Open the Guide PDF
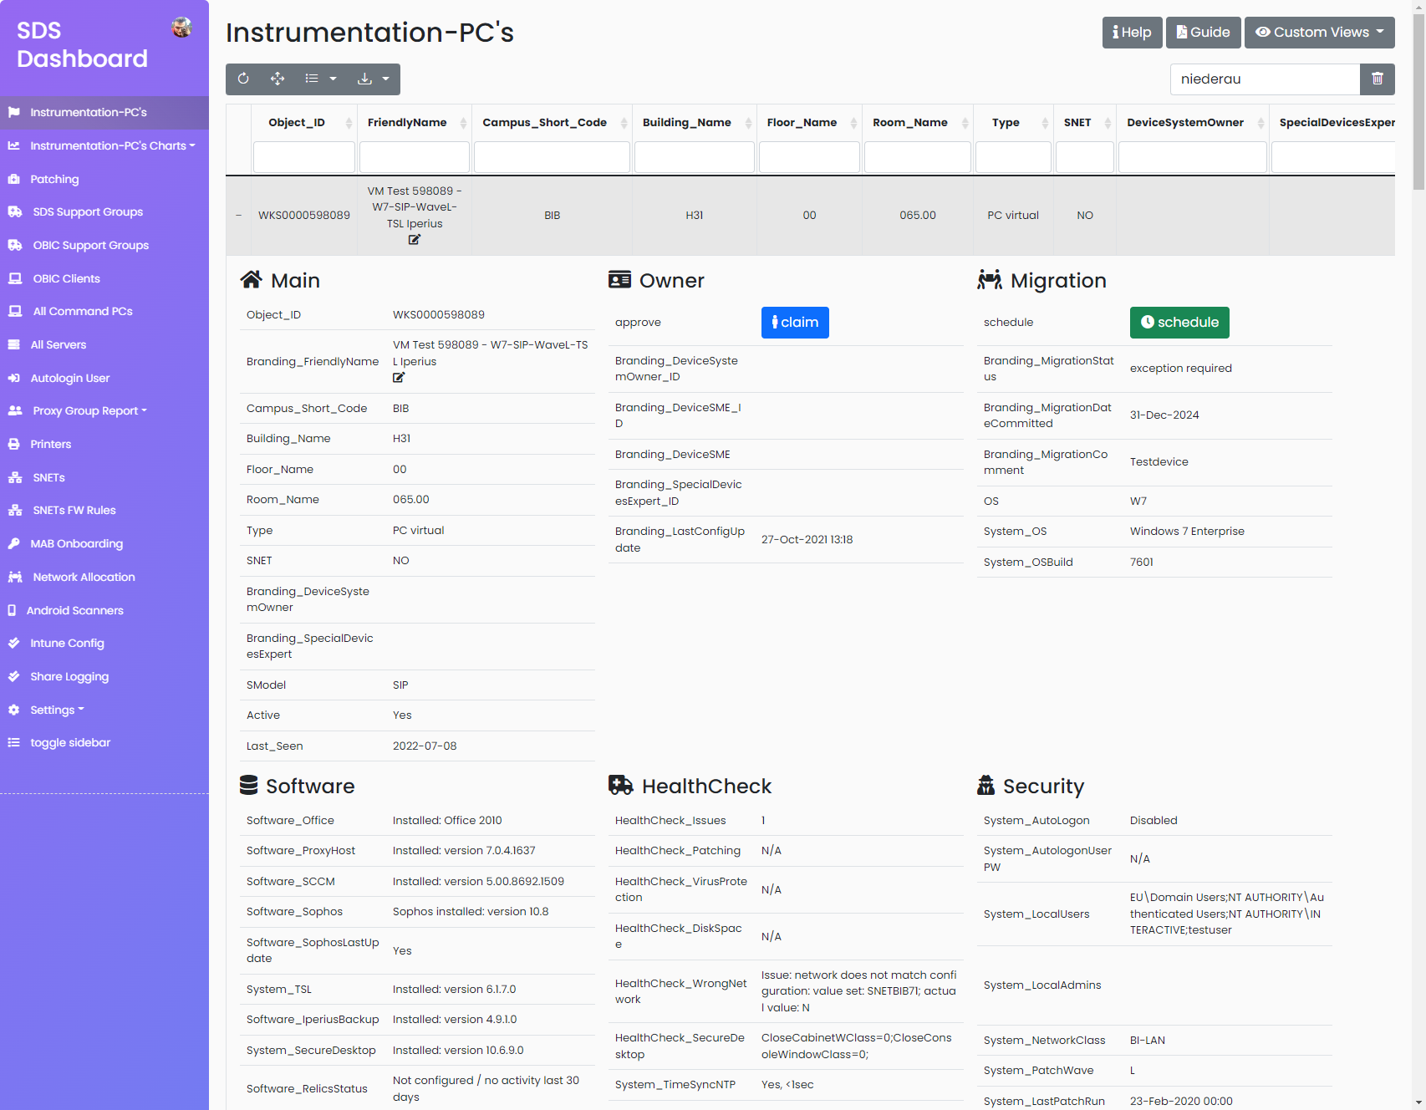Screen dimensions: 1426x1110 click(1203, 33)
